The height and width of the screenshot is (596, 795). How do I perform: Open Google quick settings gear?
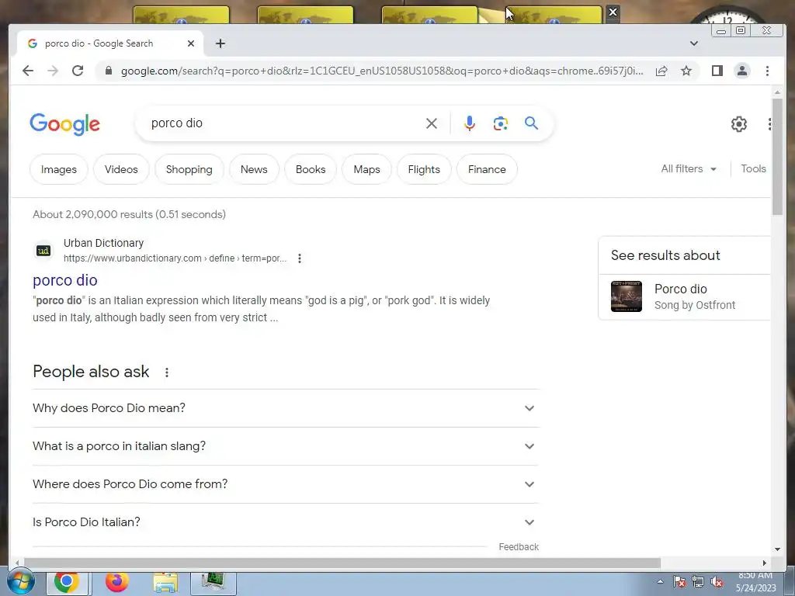point(739,124)
